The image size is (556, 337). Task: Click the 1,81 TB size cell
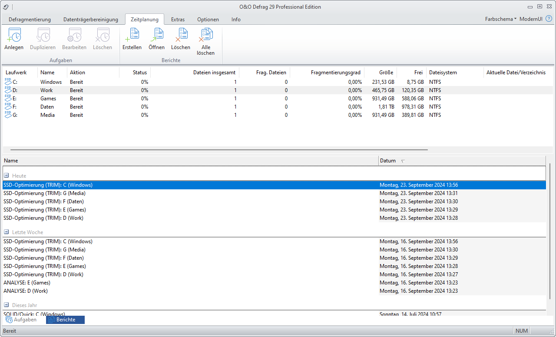(x=386, y=107)
